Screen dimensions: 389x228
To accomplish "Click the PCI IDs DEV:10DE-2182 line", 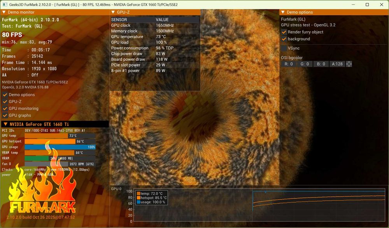I will pos(44,130).
